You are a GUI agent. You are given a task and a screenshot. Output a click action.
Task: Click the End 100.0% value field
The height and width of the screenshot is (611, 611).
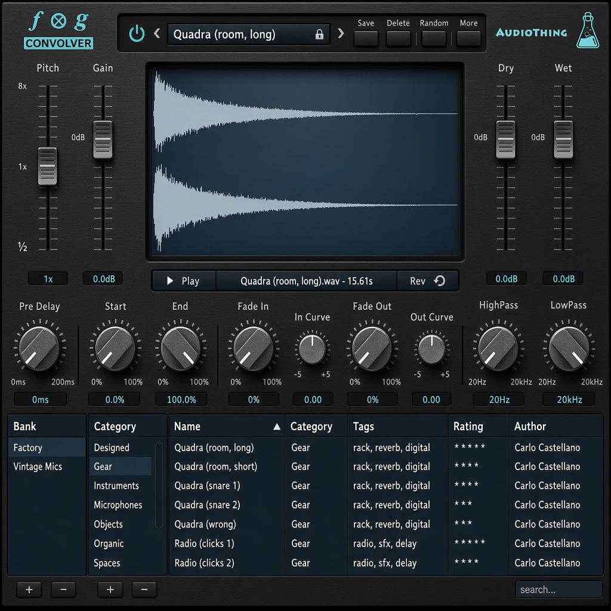[181, 399]
